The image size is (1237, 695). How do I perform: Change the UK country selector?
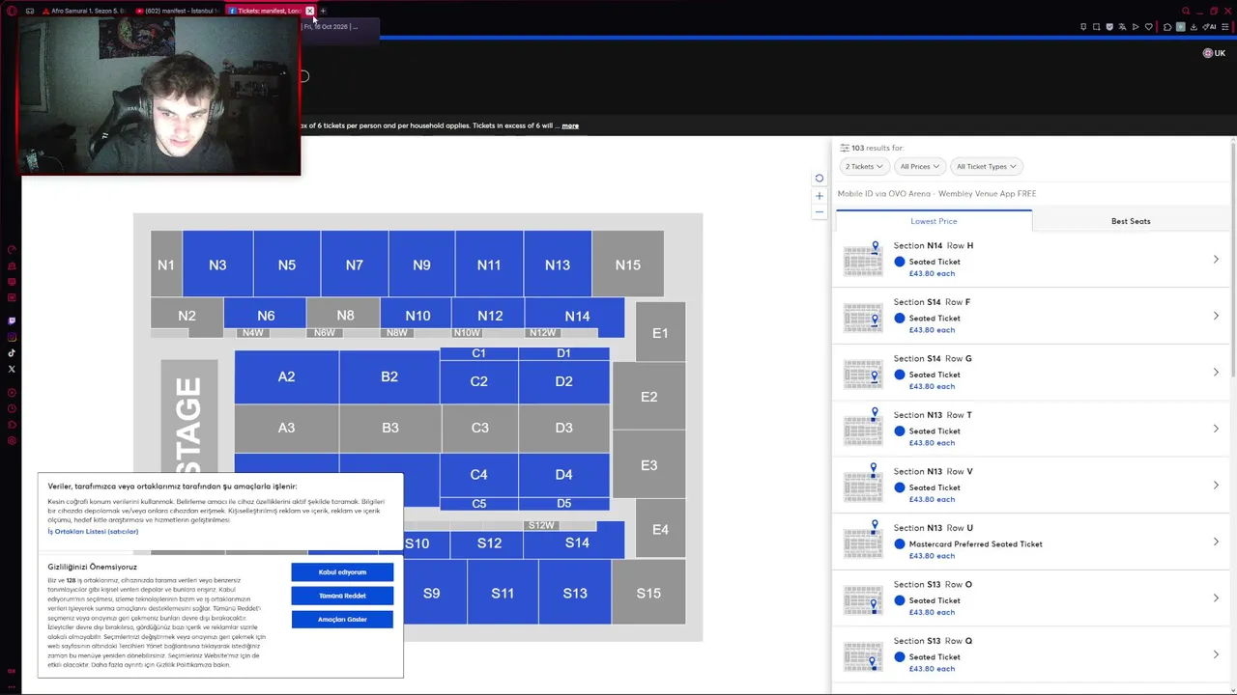[x=1214, y=53]
